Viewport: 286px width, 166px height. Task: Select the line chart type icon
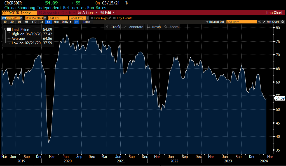(77, 22)
